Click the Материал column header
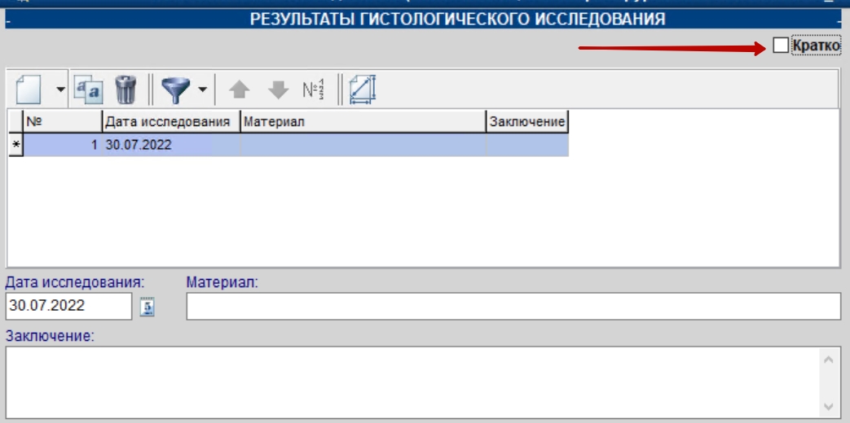Screen dimensions: 850x423 (x=363, y=122)
